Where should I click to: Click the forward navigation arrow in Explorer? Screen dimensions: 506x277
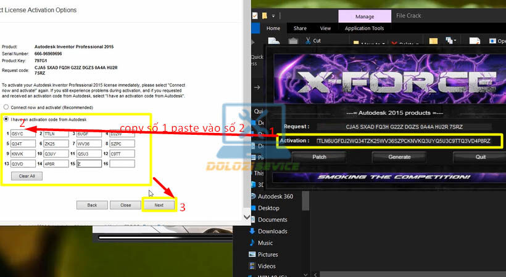[257, 87]
